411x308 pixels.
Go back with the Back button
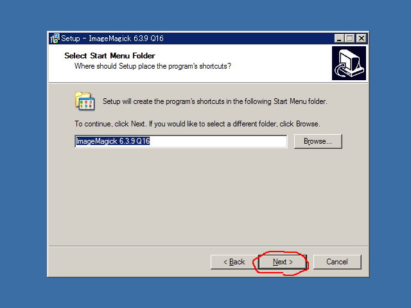coord(234,262)
